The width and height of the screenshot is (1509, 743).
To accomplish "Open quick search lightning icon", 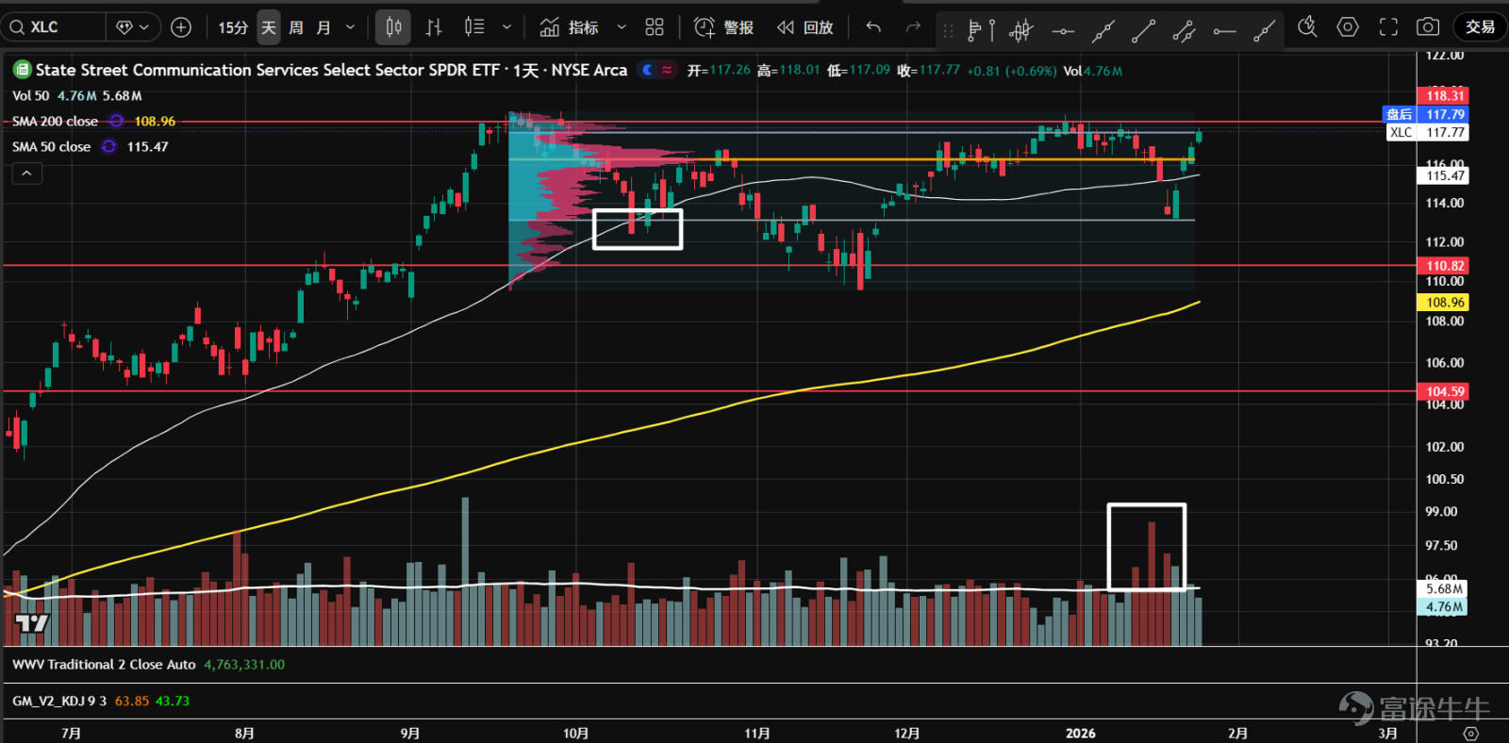I will click(x=1307, y=27).
